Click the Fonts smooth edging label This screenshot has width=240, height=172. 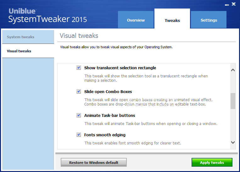point(105,135)
